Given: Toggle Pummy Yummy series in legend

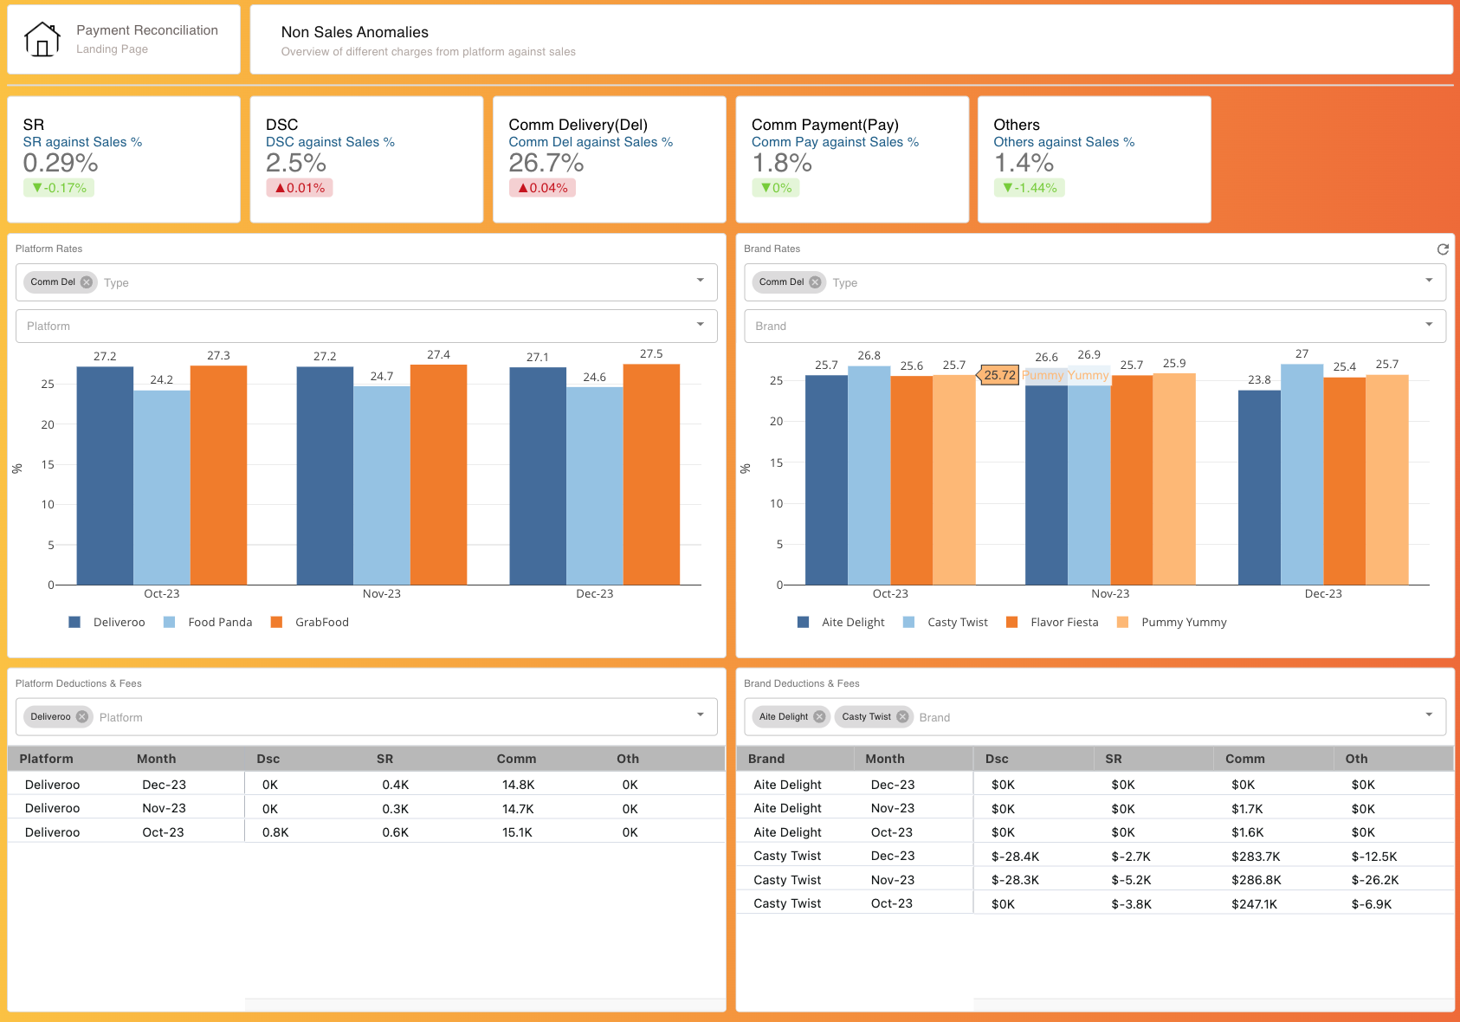Looking at the screenshot, I should coord(1172,622).
